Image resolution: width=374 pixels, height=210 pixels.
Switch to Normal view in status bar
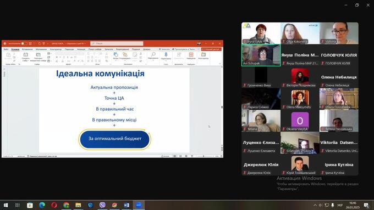(175, 156)
